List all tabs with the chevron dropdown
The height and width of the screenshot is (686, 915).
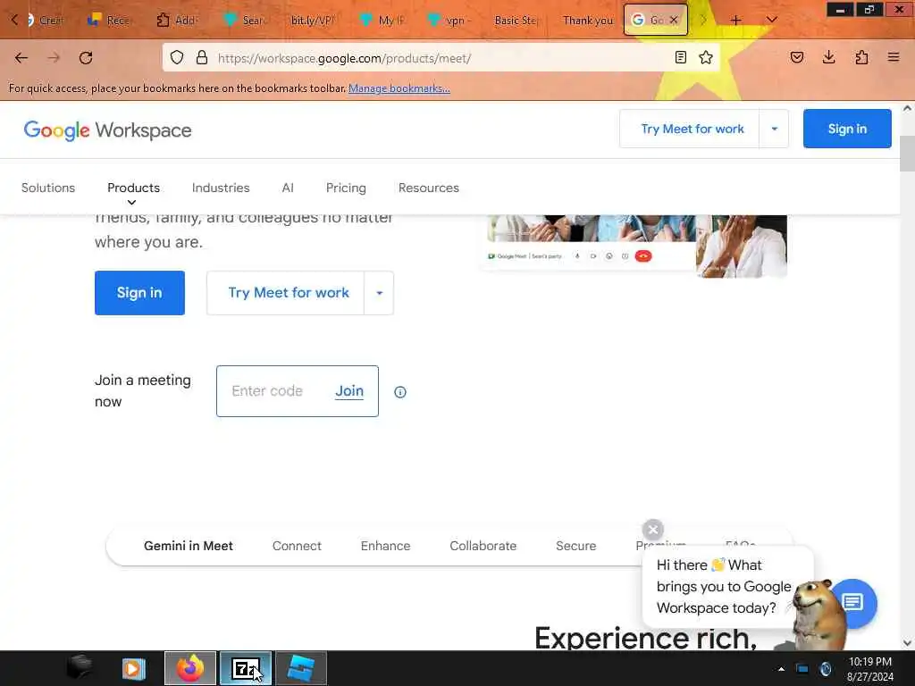[x=771, y=20]
